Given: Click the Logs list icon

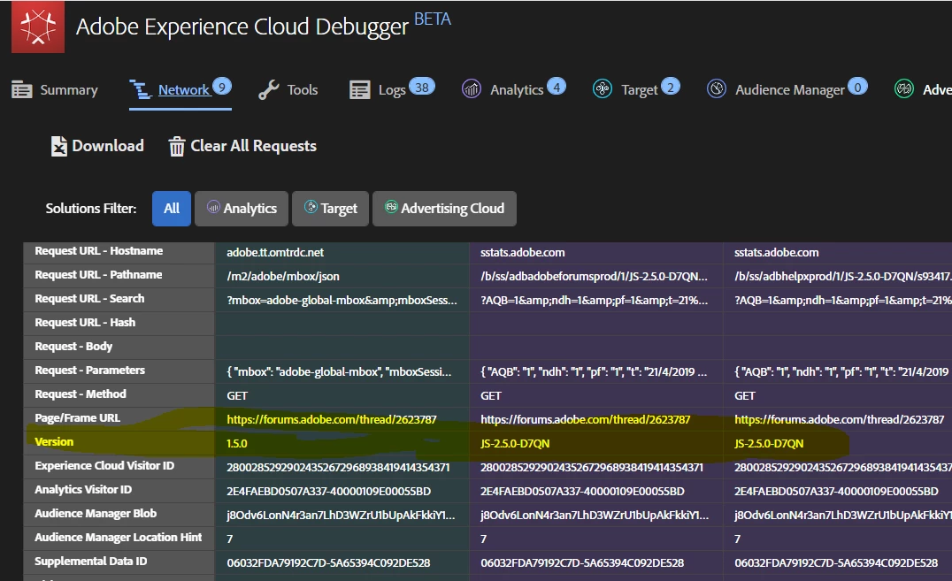Looking at the screenshot, I should point(360,90).
